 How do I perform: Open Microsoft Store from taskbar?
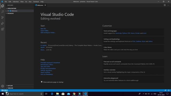pos(63,94)
